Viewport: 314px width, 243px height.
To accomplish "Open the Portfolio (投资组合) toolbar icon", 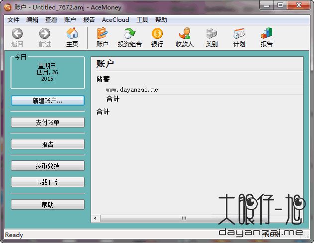I will coord(129,33).
